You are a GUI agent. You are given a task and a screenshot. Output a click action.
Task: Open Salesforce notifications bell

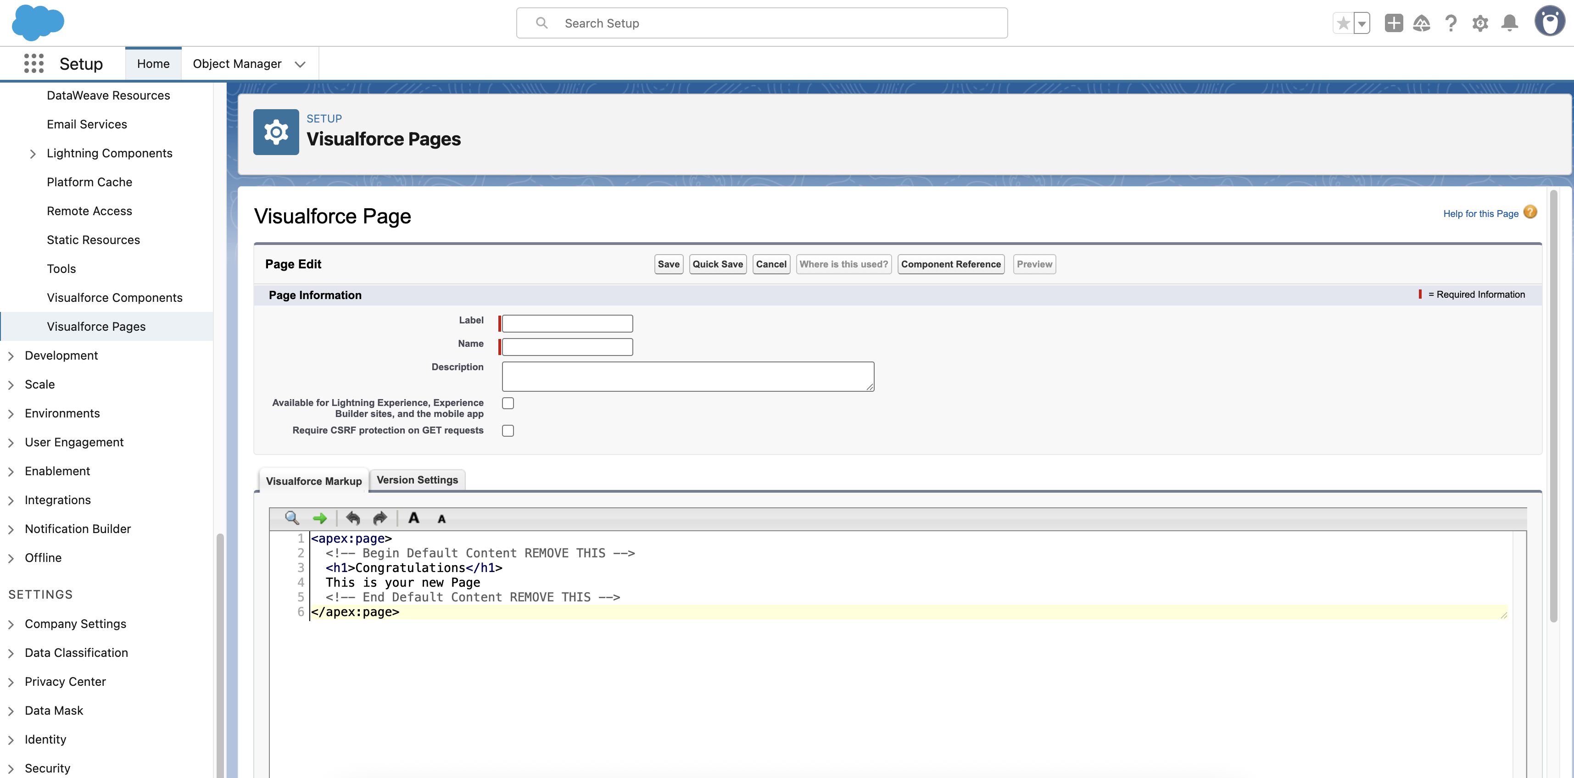[x=1510, y=22]
